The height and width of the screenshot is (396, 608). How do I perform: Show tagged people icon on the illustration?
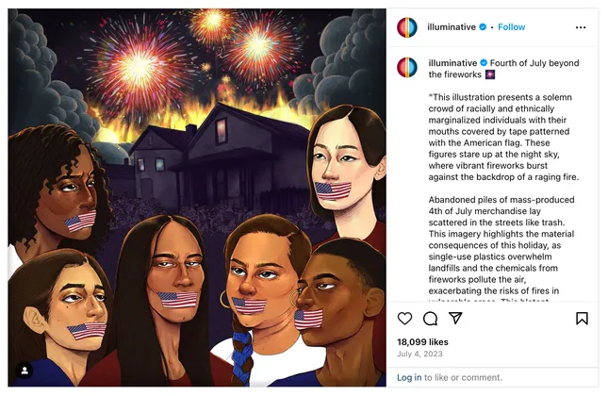(x=25, y=371)
